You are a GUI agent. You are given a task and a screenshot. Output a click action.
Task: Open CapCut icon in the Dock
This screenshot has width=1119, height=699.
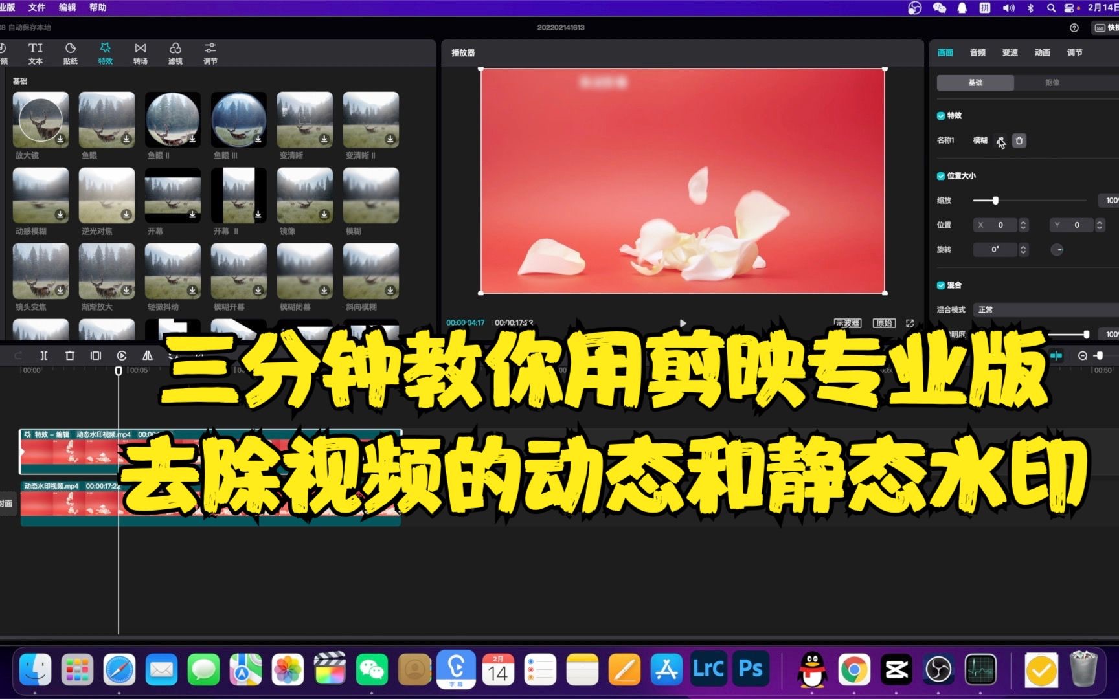896,669
